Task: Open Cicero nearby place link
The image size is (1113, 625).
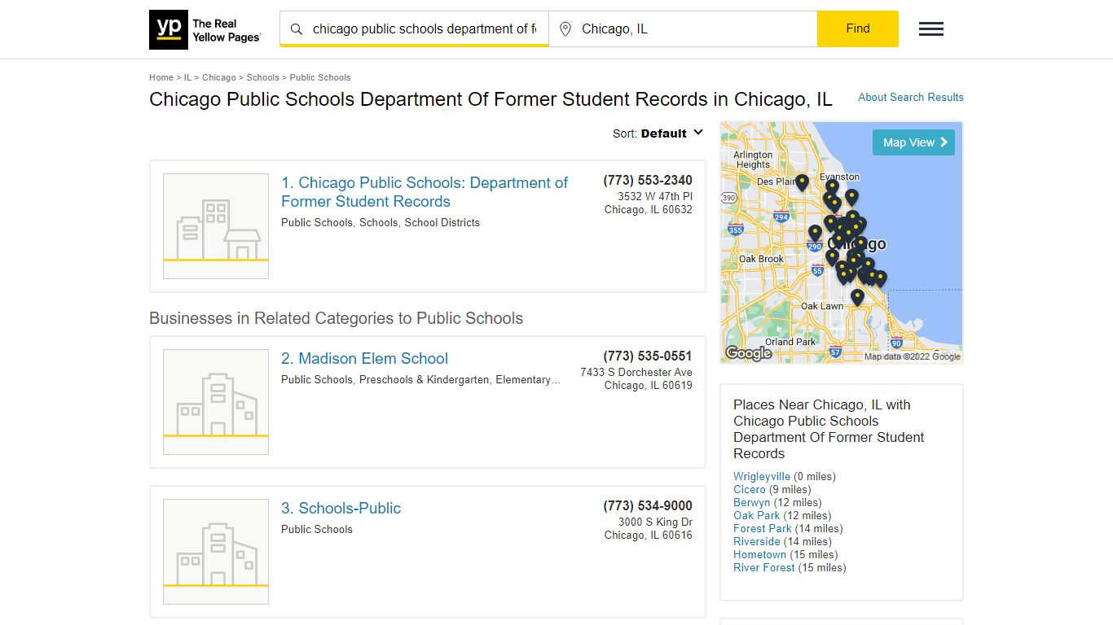Action: (x=750, y=489)
